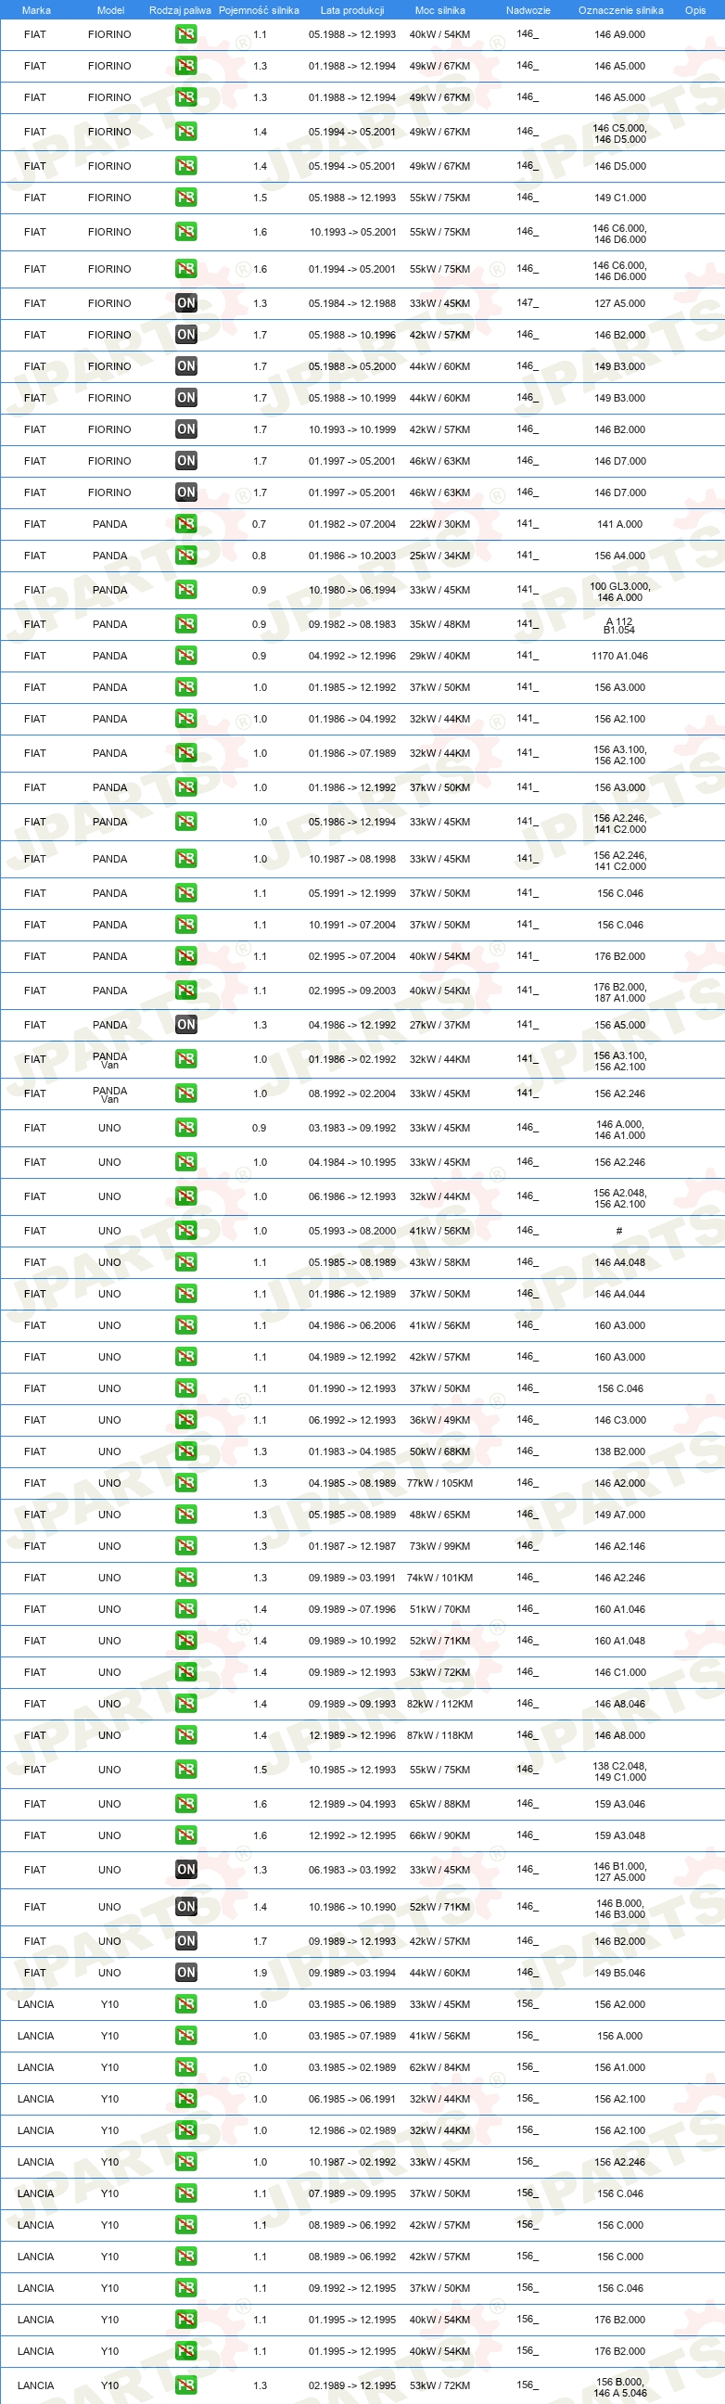Click engine code cell 159 A3.046

pyautogui.click(x=619, y=1804)
